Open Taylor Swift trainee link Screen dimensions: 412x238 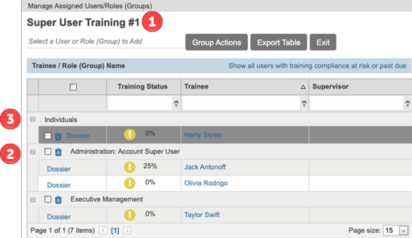click(x=202, y=215)
